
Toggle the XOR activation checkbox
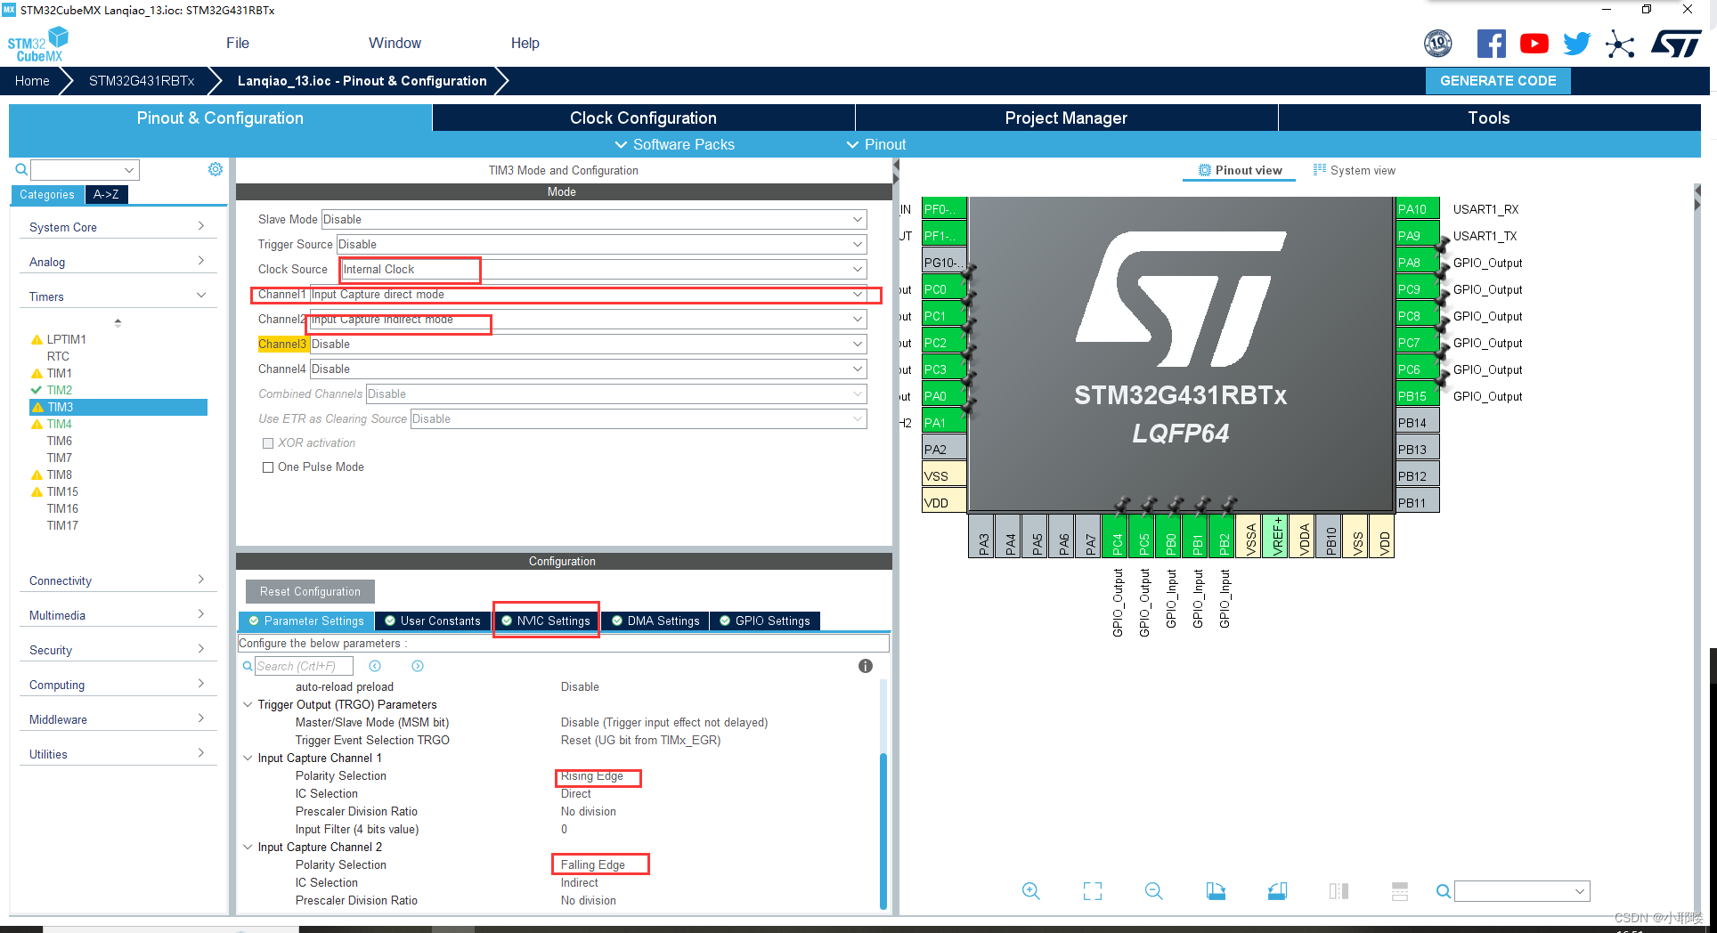[x=267, y=443]
